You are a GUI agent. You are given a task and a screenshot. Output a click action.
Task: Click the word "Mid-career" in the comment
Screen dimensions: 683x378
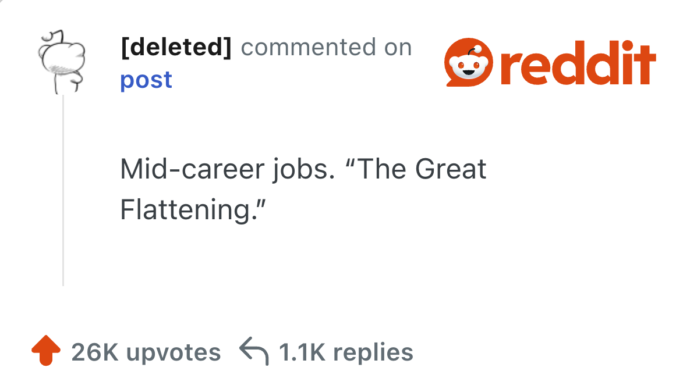(193, 169)
